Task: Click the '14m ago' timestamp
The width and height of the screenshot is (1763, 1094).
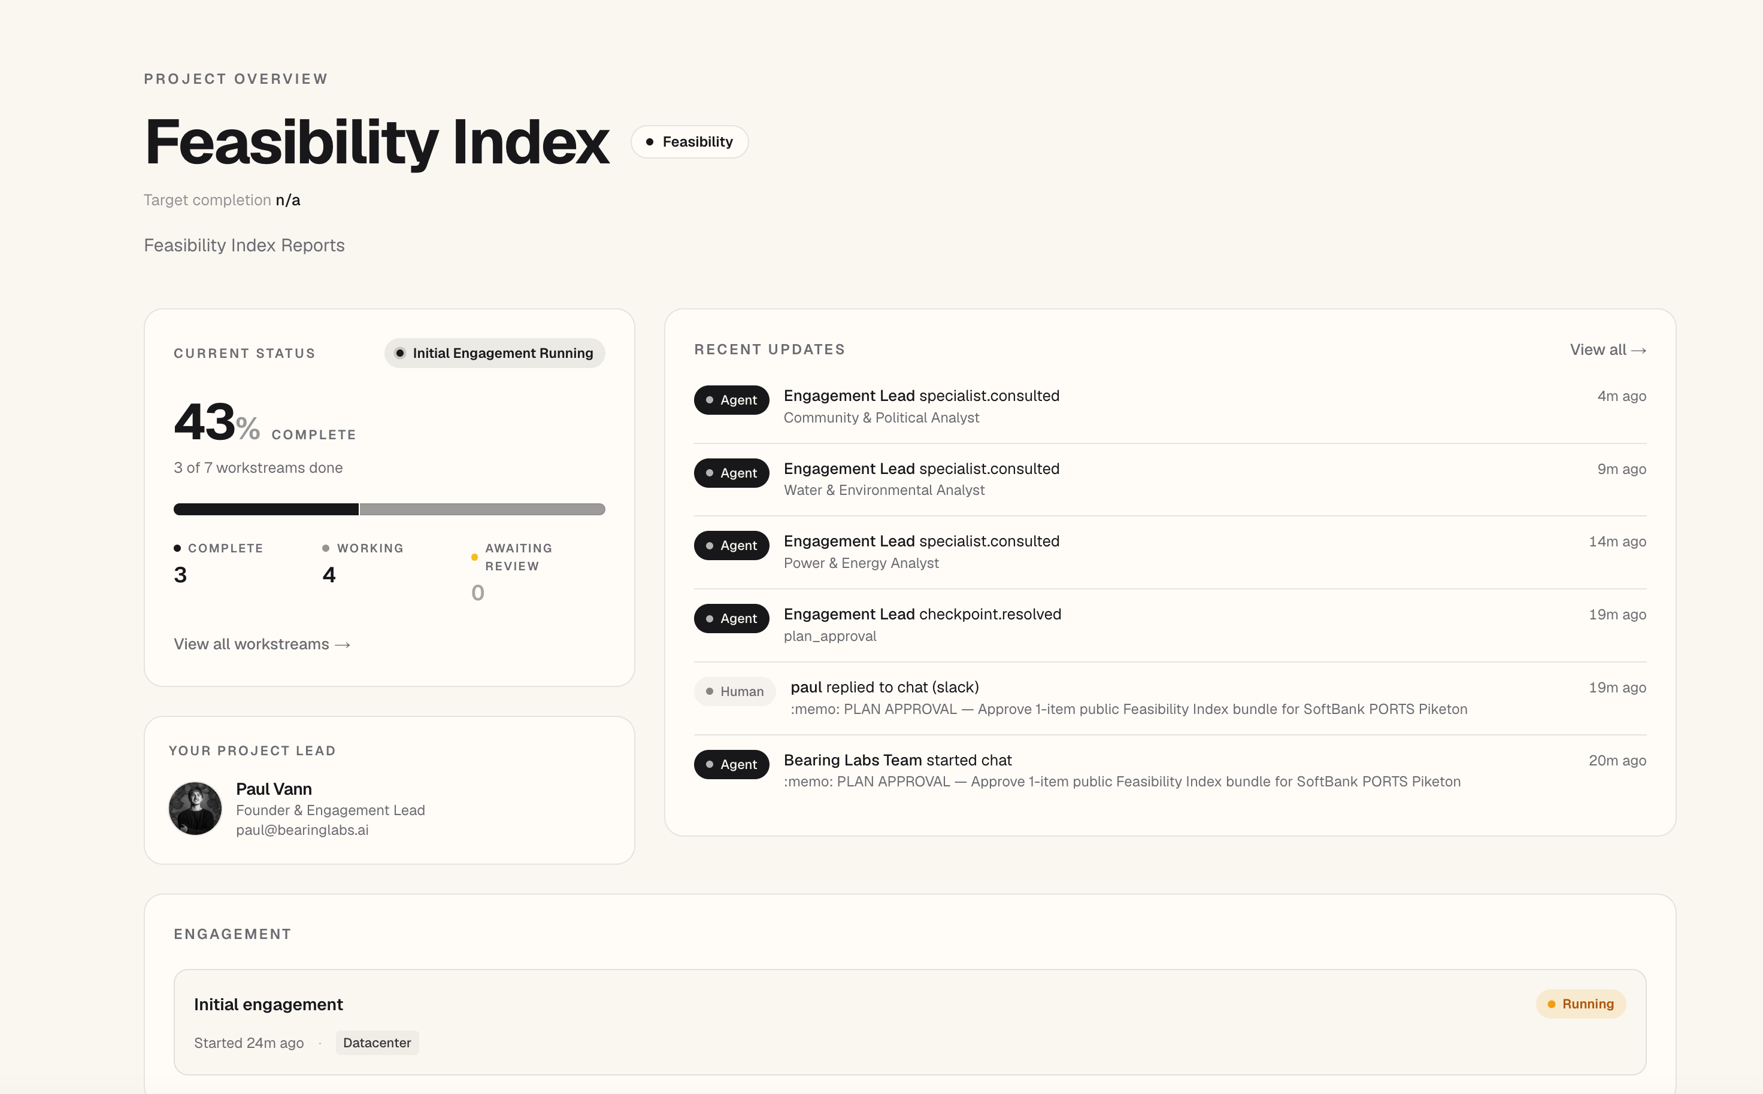Action: (1617, 542)
